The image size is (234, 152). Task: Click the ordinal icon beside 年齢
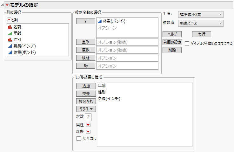10,33
